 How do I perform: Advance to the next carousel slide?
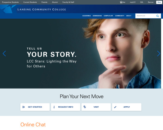coord(159,54)
